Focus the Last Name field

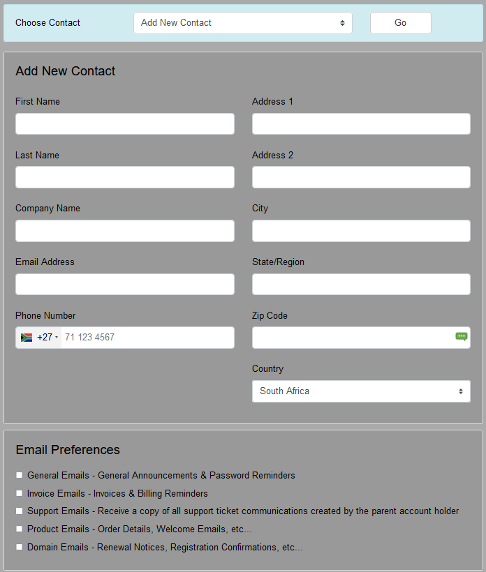click(124, 177)
